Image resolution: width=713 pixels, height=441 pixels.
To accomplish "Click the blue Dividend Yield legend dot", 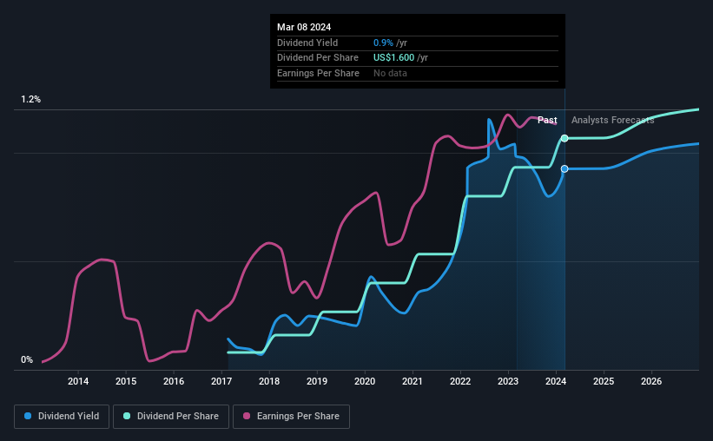I will point(28,416).
